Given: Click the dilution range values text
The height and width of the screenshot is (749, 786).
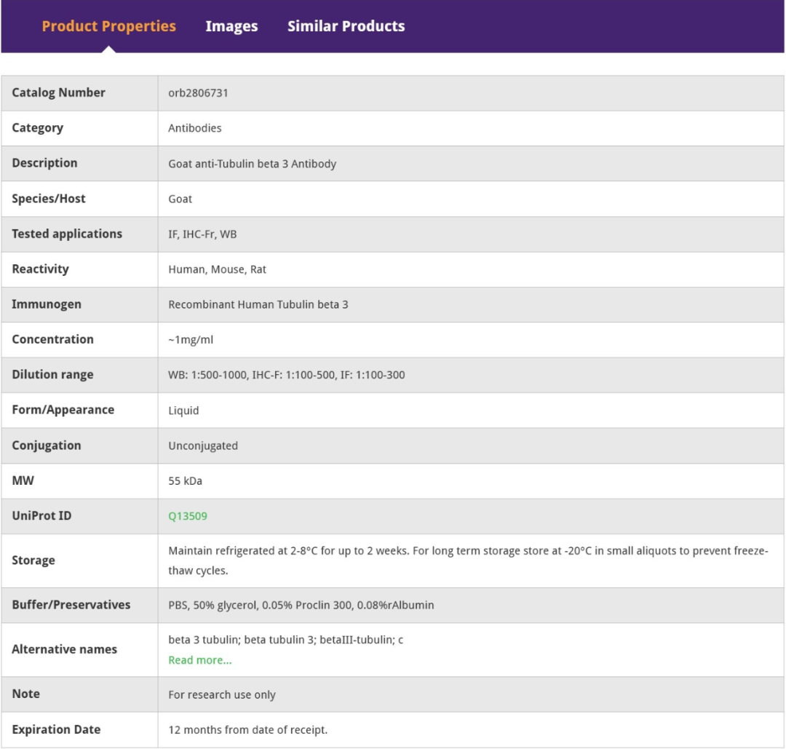Looking at the screenshot, I should point(286,375).
